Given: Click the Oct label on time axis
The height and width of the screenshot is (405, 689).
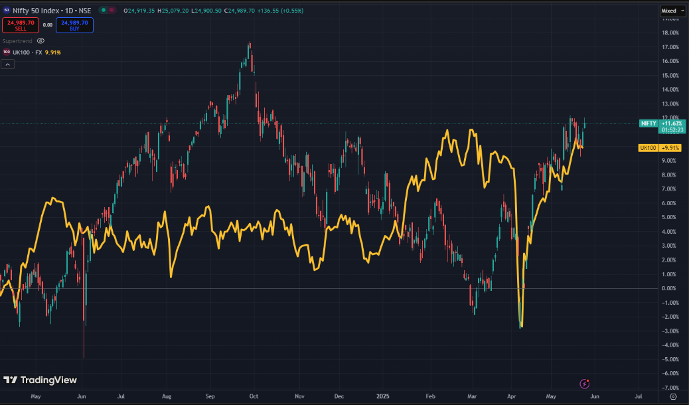Looking at the screenshot, I should pyautogui.click(x=254, y=396).
